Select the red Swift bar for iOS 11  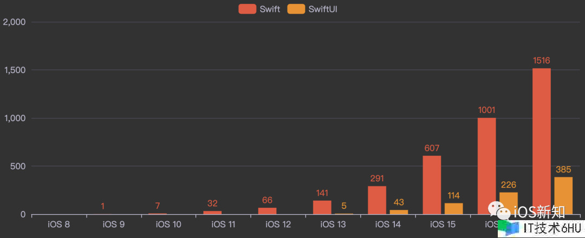click(x=212, y=213)
